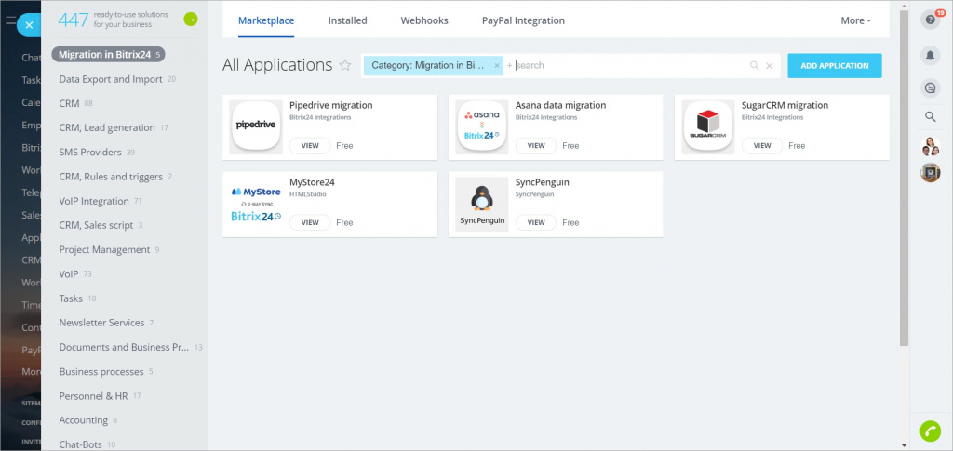This screenshot has height=451, width=953.
Task: Remove the Category: Migration filter tag
Action: coord(497,65)
